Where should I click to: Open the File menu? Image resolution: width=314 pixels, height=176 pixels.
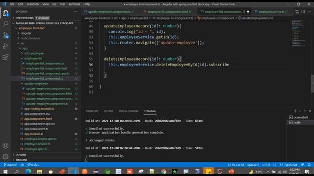pos(12,4)
